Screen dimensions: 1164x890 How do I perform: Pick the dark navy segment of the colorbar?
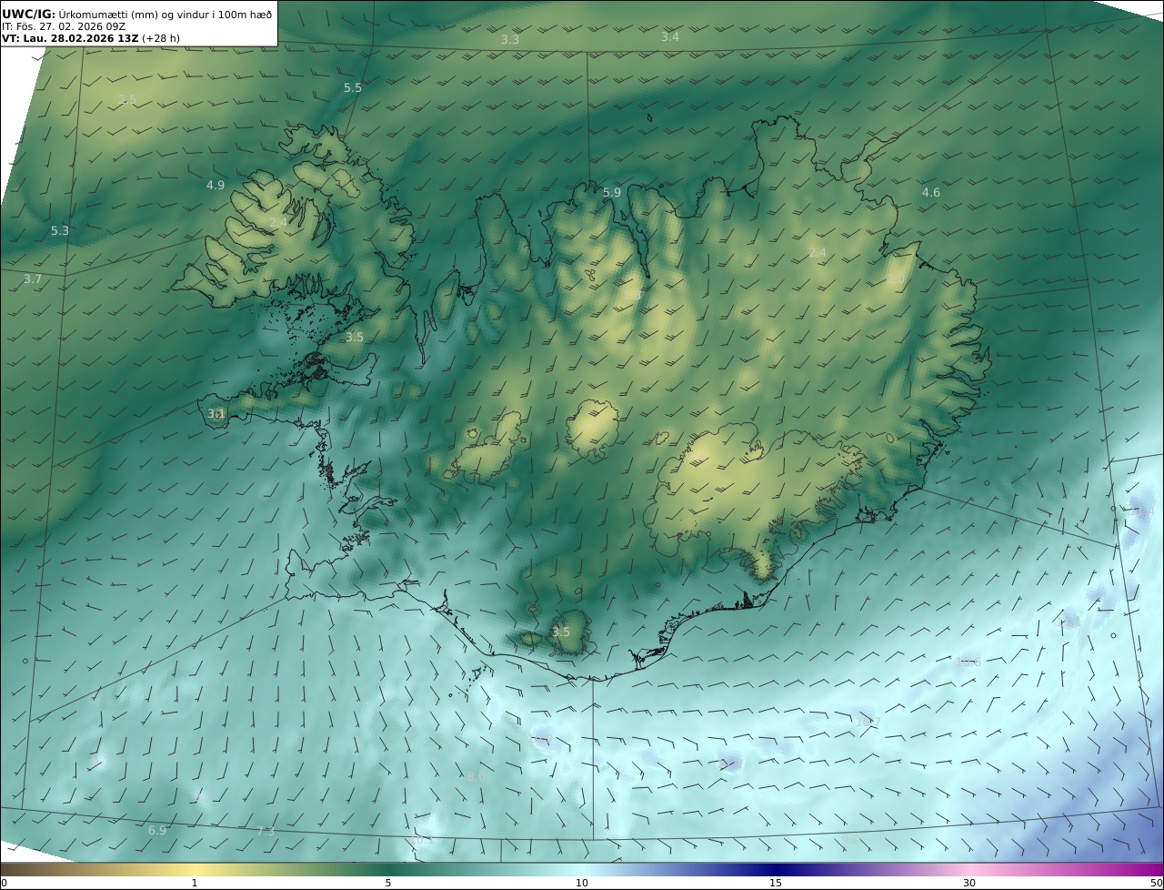coord(776,869)
